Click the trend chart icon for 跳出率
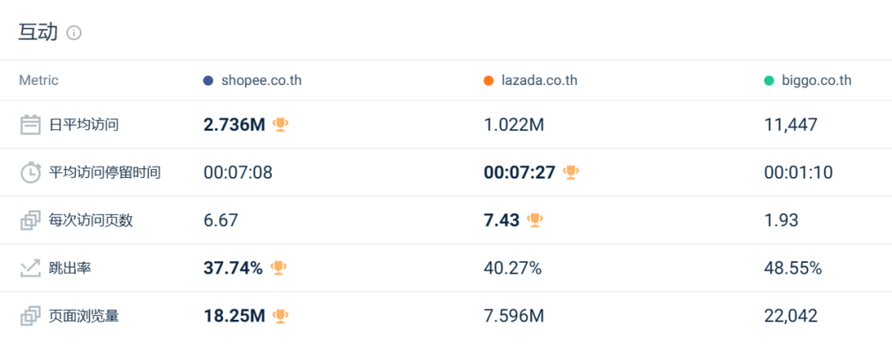The height and width of the screenshot is (347, 892). [x=31, y=268]
